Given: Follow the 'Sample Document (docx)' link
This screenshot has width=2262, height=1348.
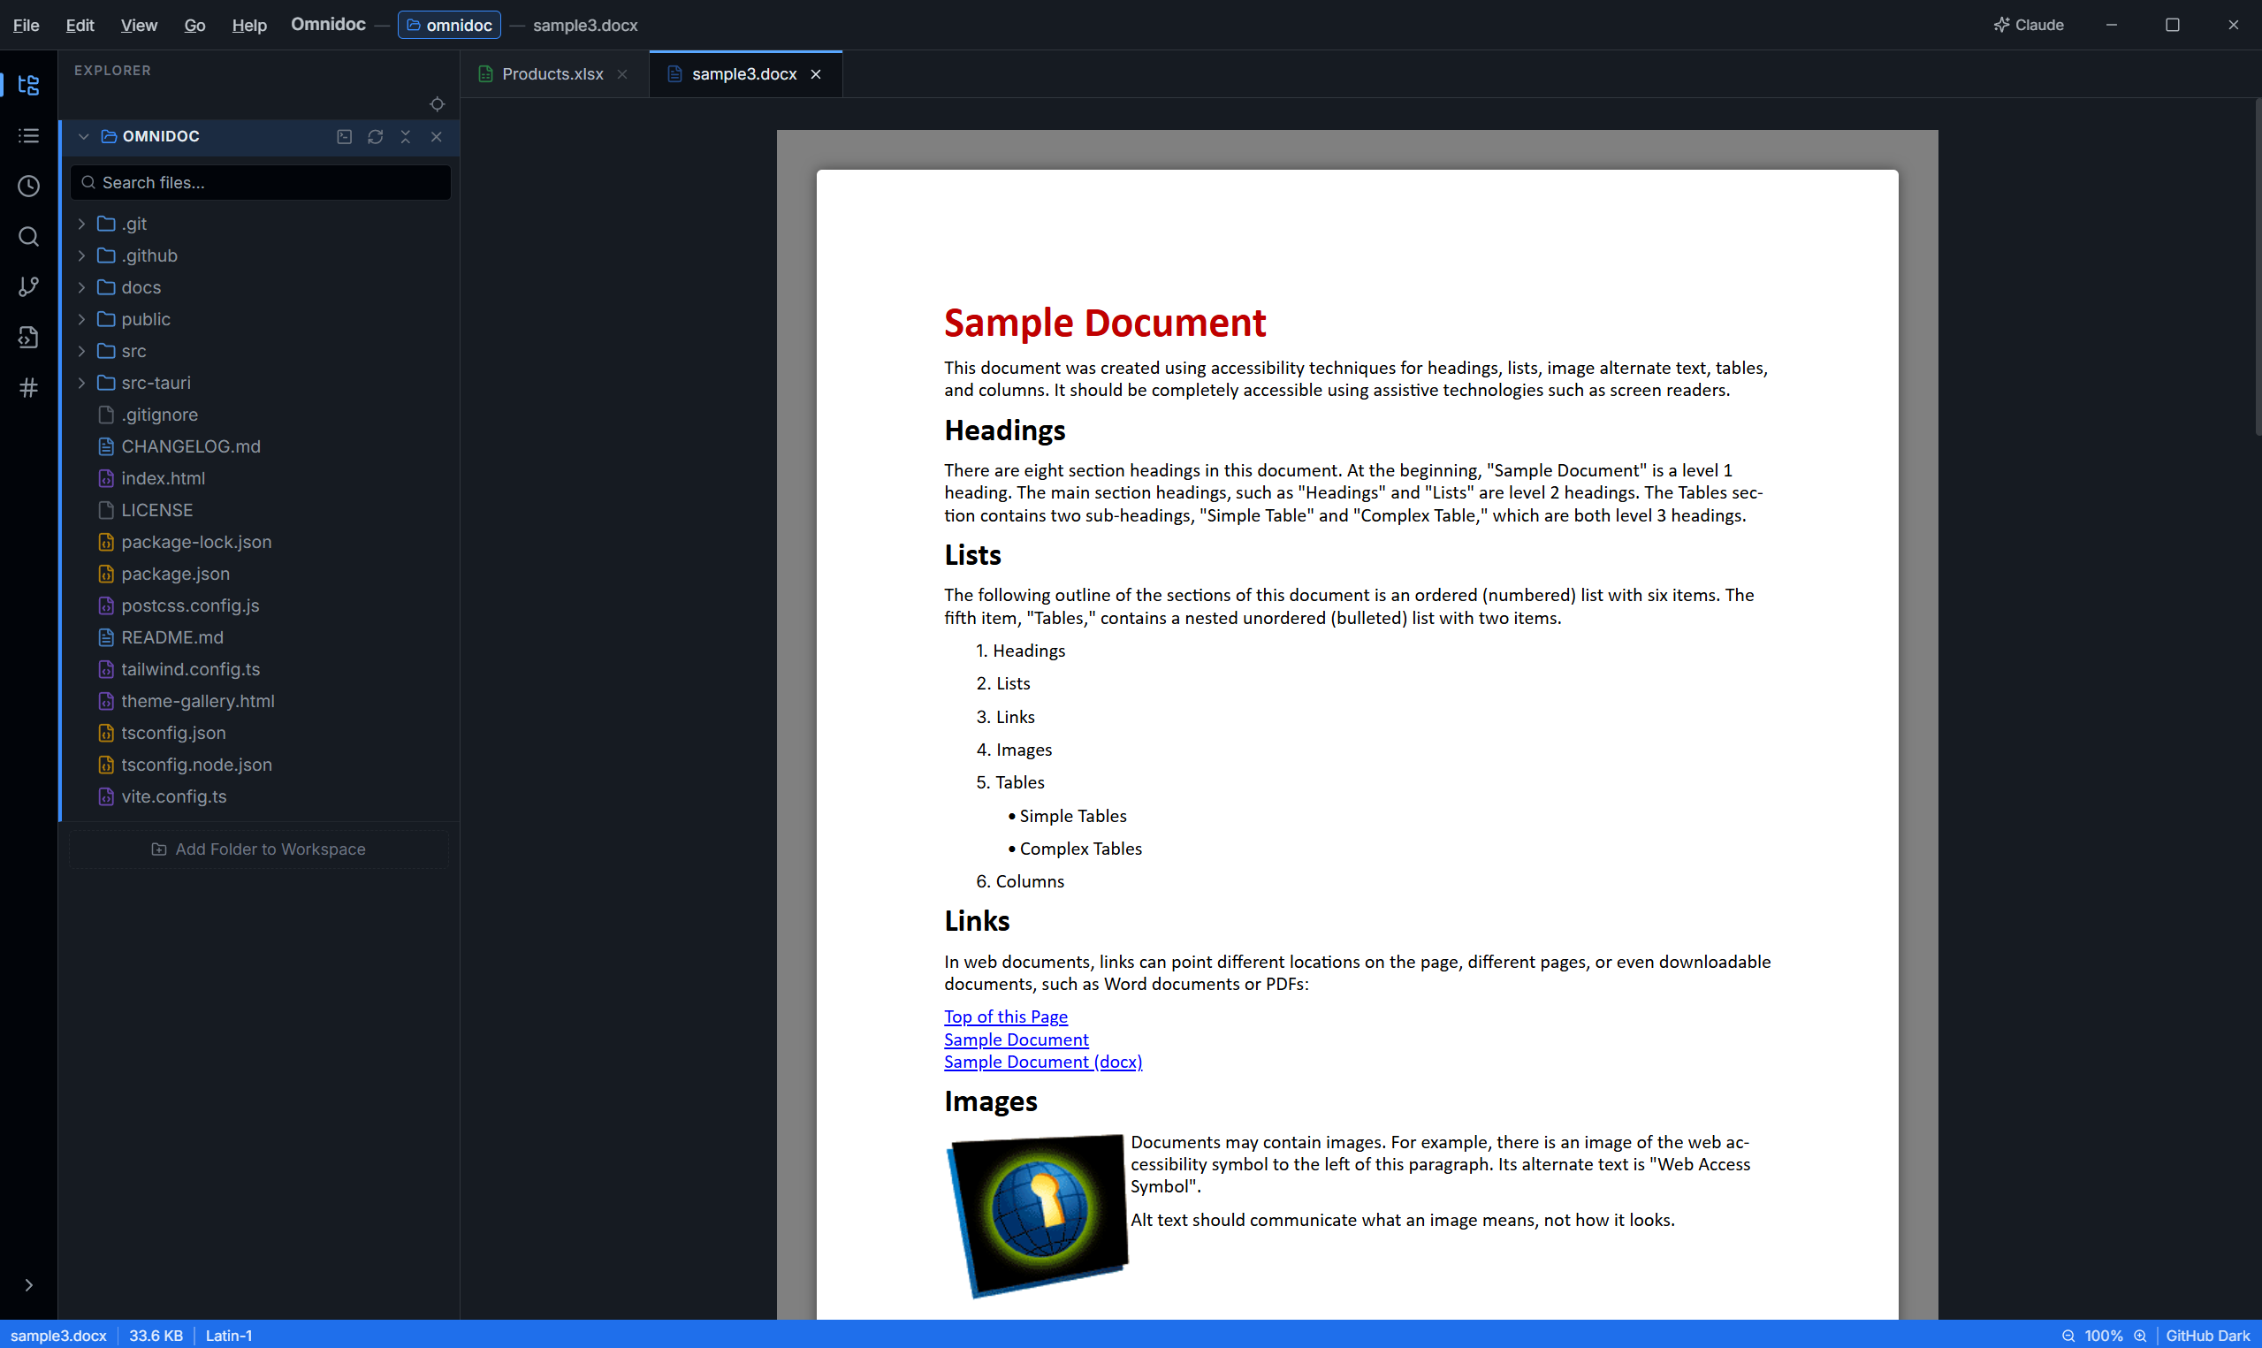Looking at the screenshot, I should click(x=1042, y=1062).
